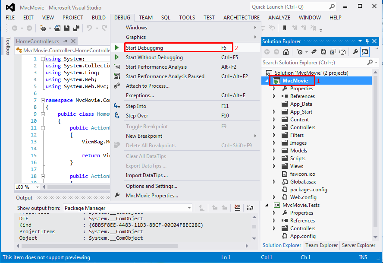Select Exceptions... menu entry
Image resolution: width=383 pixels, height=263 pixels.
(x=185, y=95)
